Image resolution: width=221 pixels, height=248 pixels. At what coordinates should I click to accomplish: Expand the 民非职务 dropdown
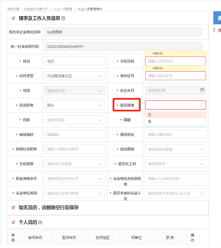pos(74,105)
